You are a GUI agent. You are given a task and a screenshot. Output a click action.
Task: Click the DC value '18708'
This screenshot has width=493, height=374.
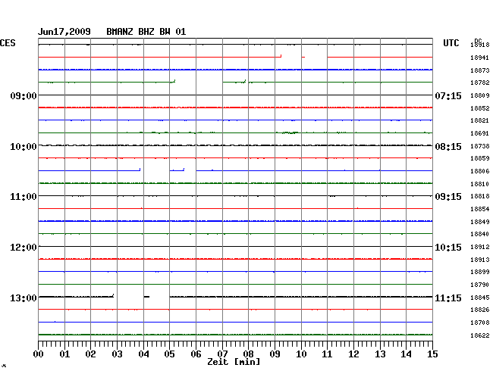point(480,323)
